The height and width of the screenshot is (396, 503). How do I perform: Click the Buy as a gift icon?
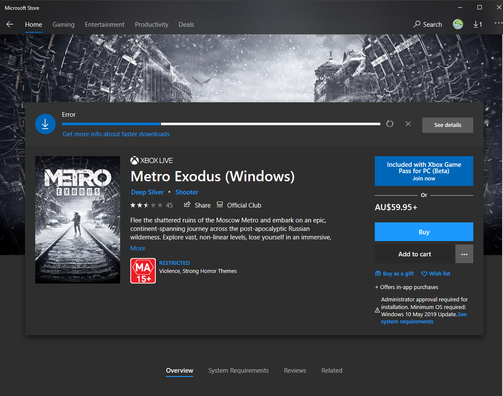click(378, 273)
